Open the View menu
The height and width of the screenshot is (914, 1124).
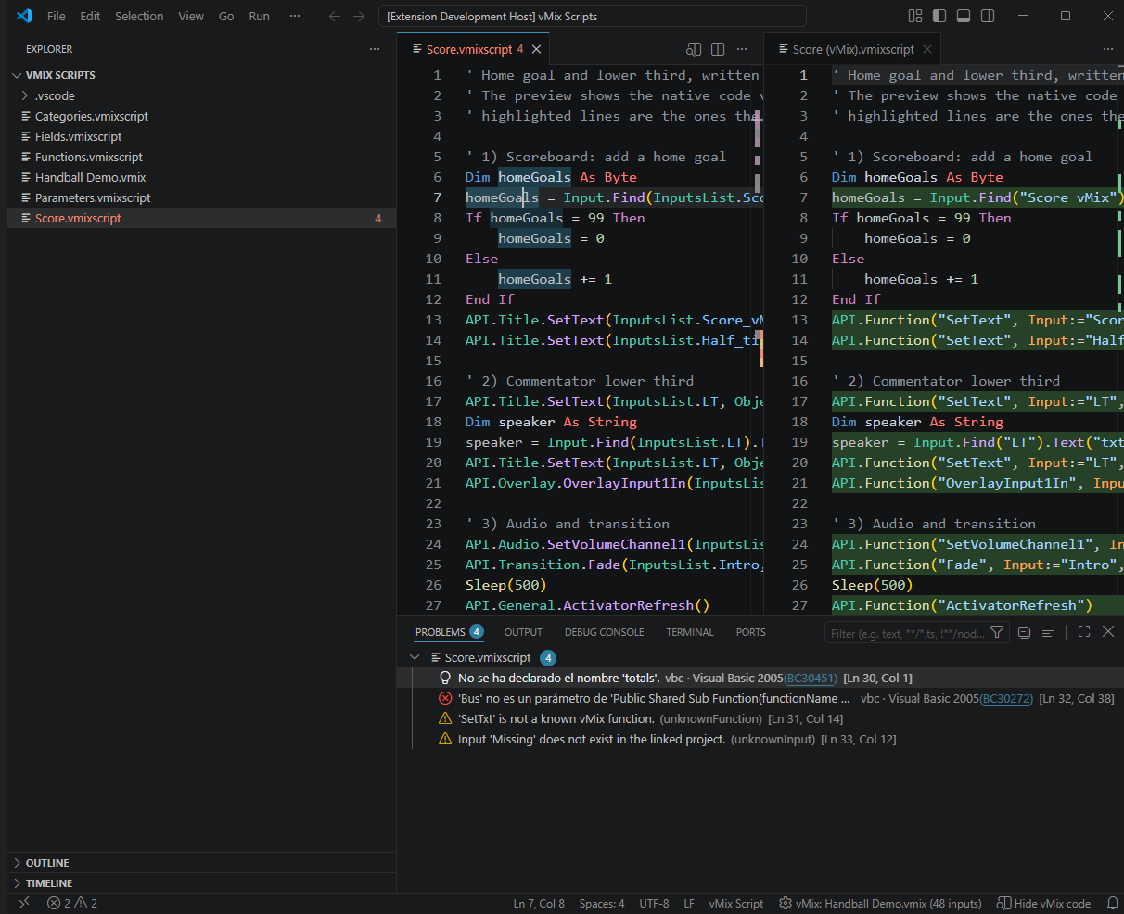[x=191, y=16]
